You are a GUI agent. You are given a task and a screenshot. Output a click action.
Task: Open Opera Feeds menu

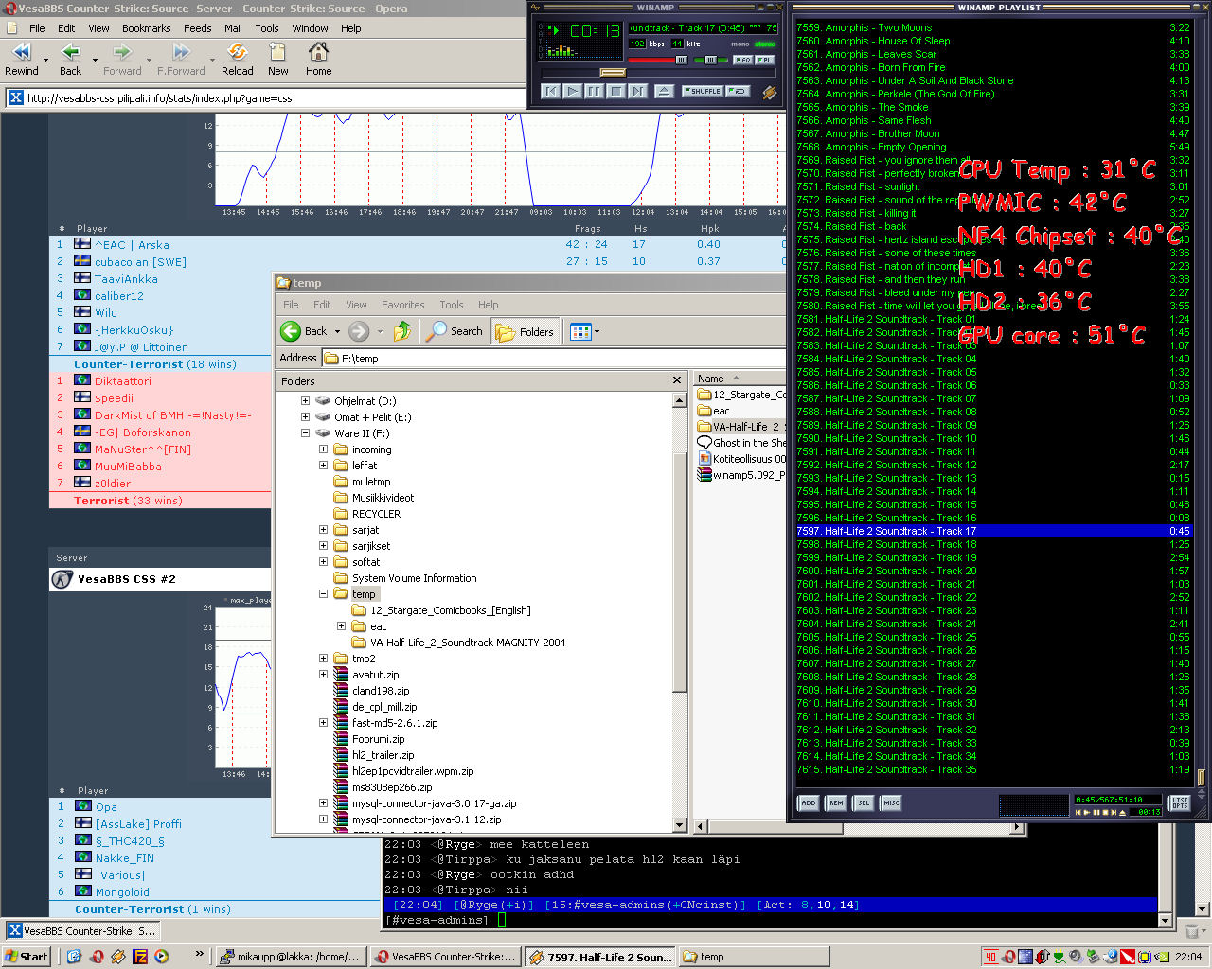coord(197,28)
